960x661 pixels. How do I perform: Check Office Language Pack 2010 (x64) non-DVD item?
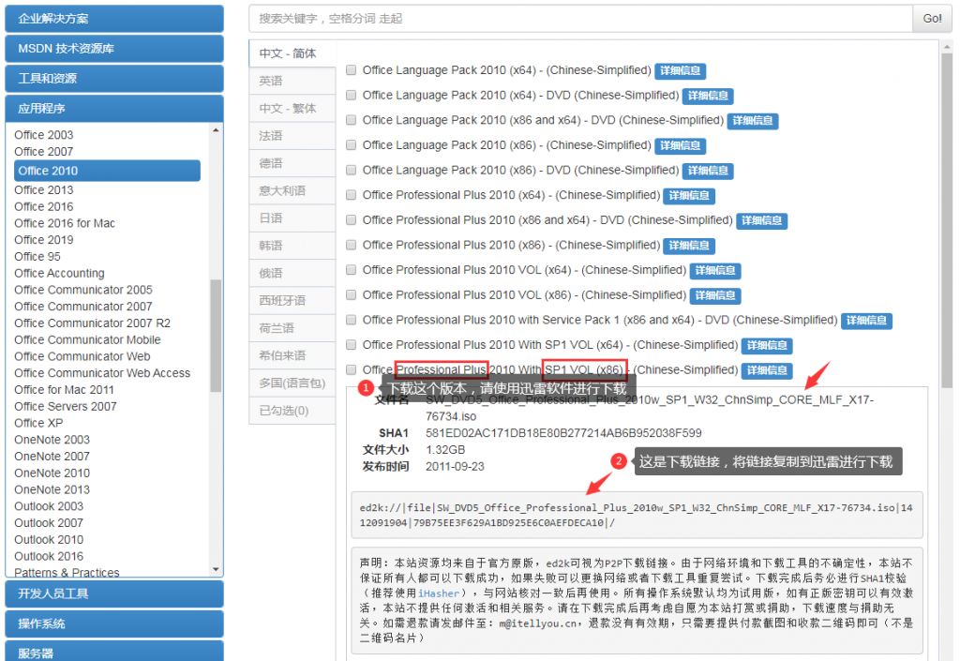point(351,70)
